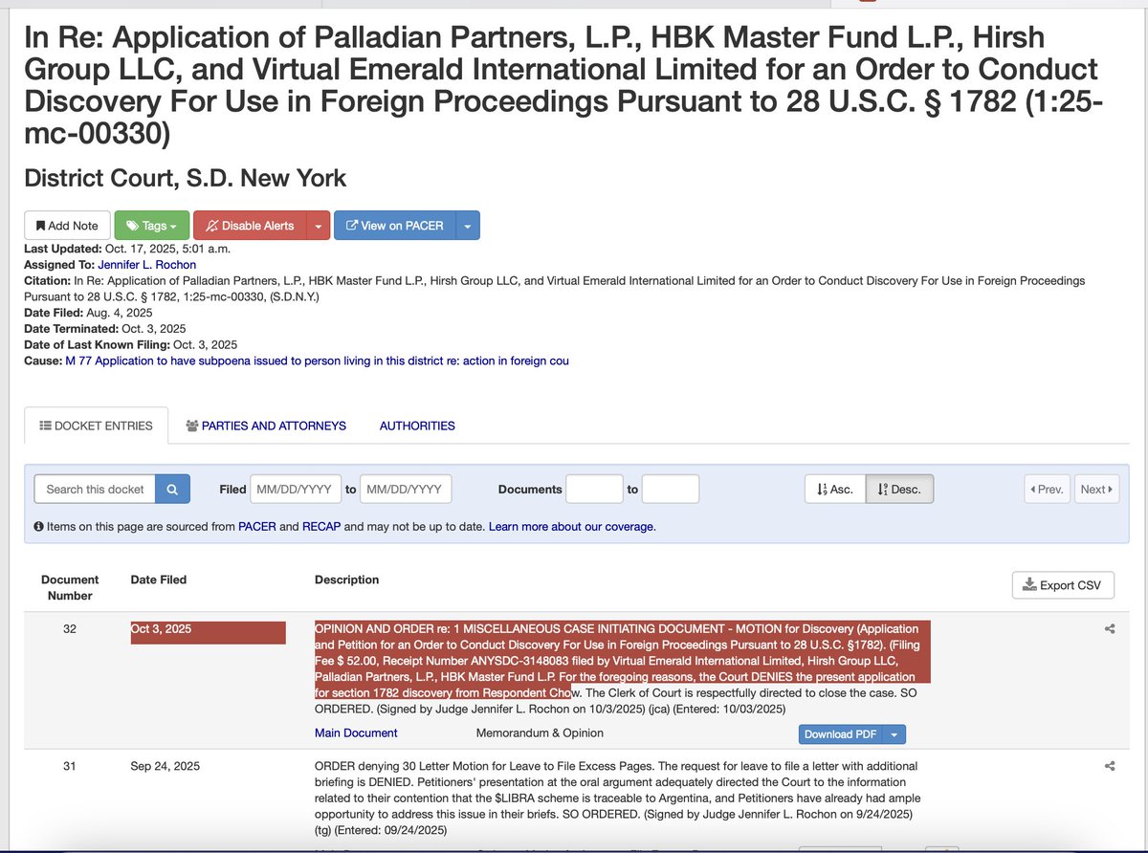
Task: Open the M 77 Application cause link
Action: [317, 361]
